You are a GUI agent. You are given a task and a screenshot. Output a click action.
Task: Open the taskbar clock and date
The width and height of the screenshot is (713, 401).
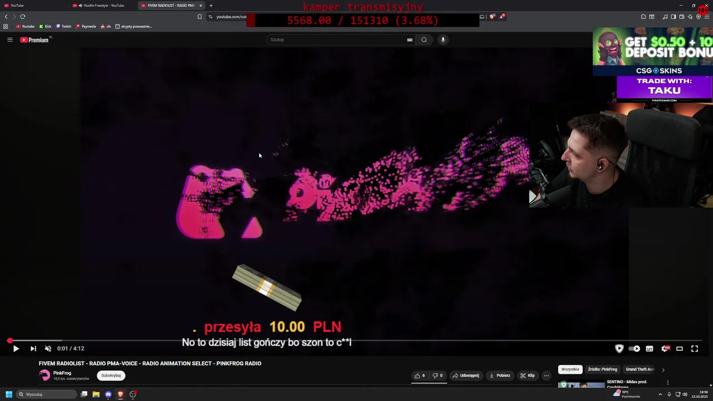[700, 394]
